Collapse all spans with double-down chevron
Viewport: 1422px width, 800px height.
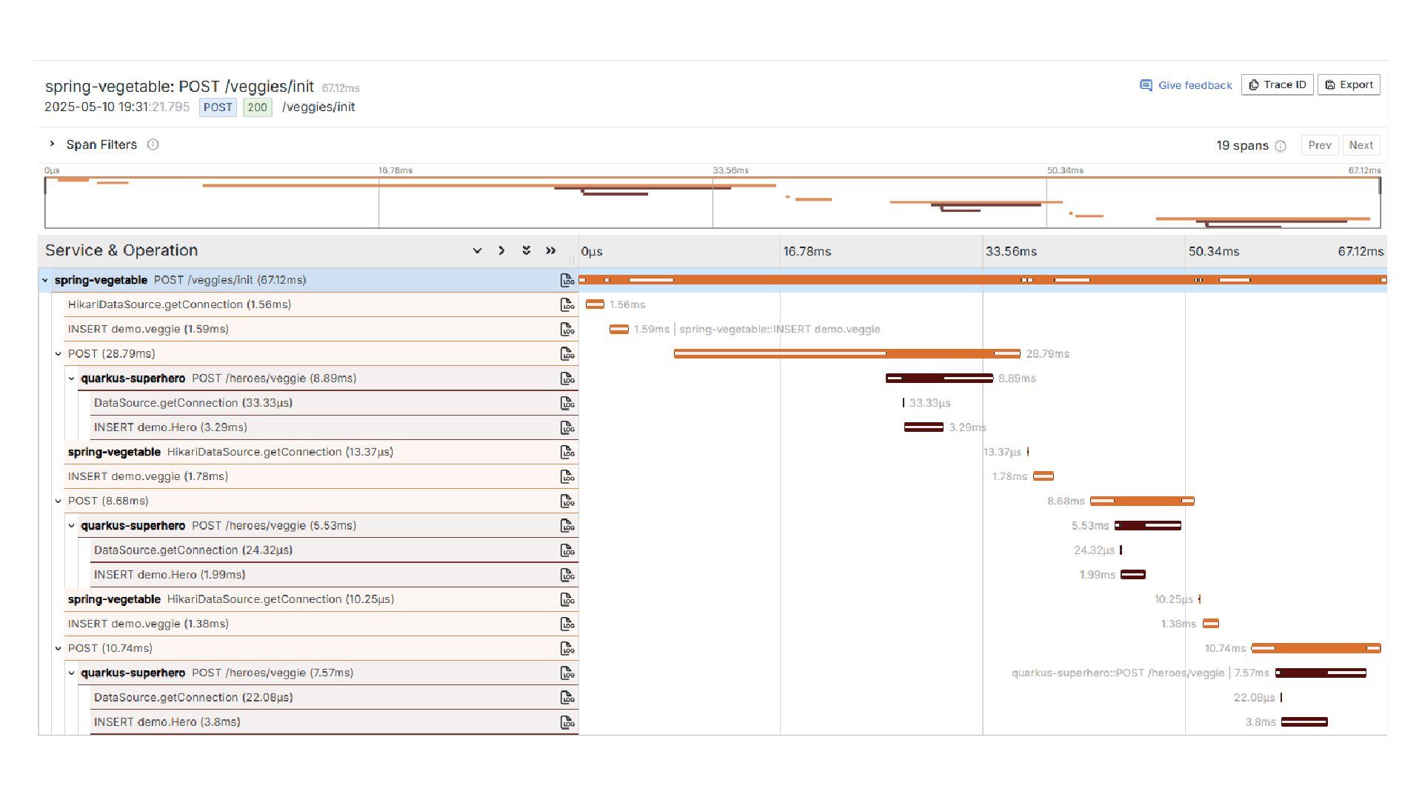526,250
